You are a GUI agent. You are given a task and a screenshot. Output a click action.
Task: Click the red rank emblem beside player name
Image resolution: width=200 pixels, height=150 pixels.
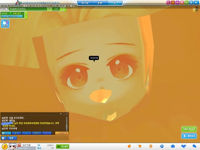pos(19,145)
